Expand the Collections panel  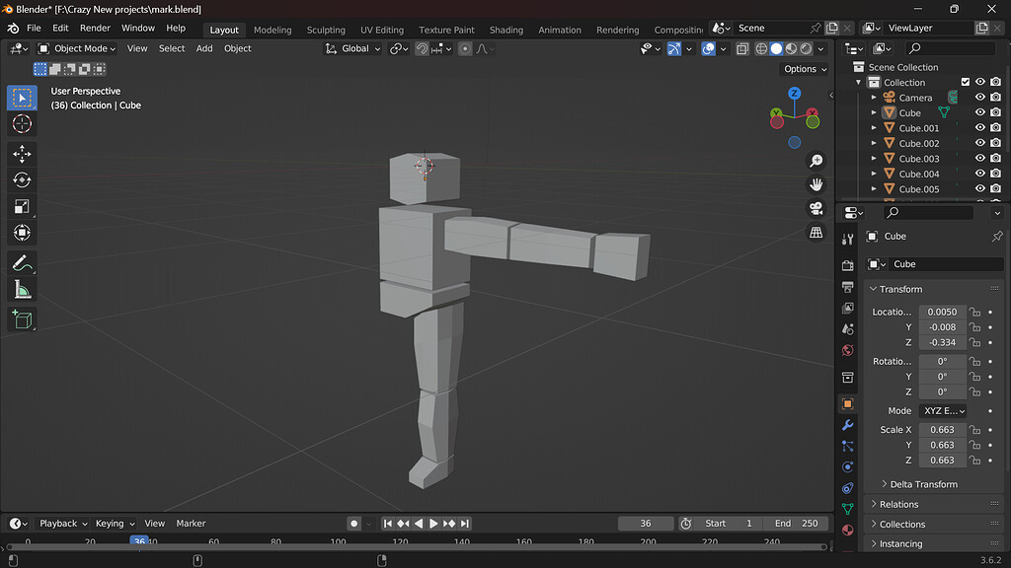pyautogui.click(x=902, y=525)
